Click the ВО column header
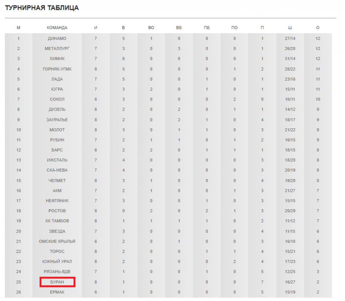 point(151,28)
